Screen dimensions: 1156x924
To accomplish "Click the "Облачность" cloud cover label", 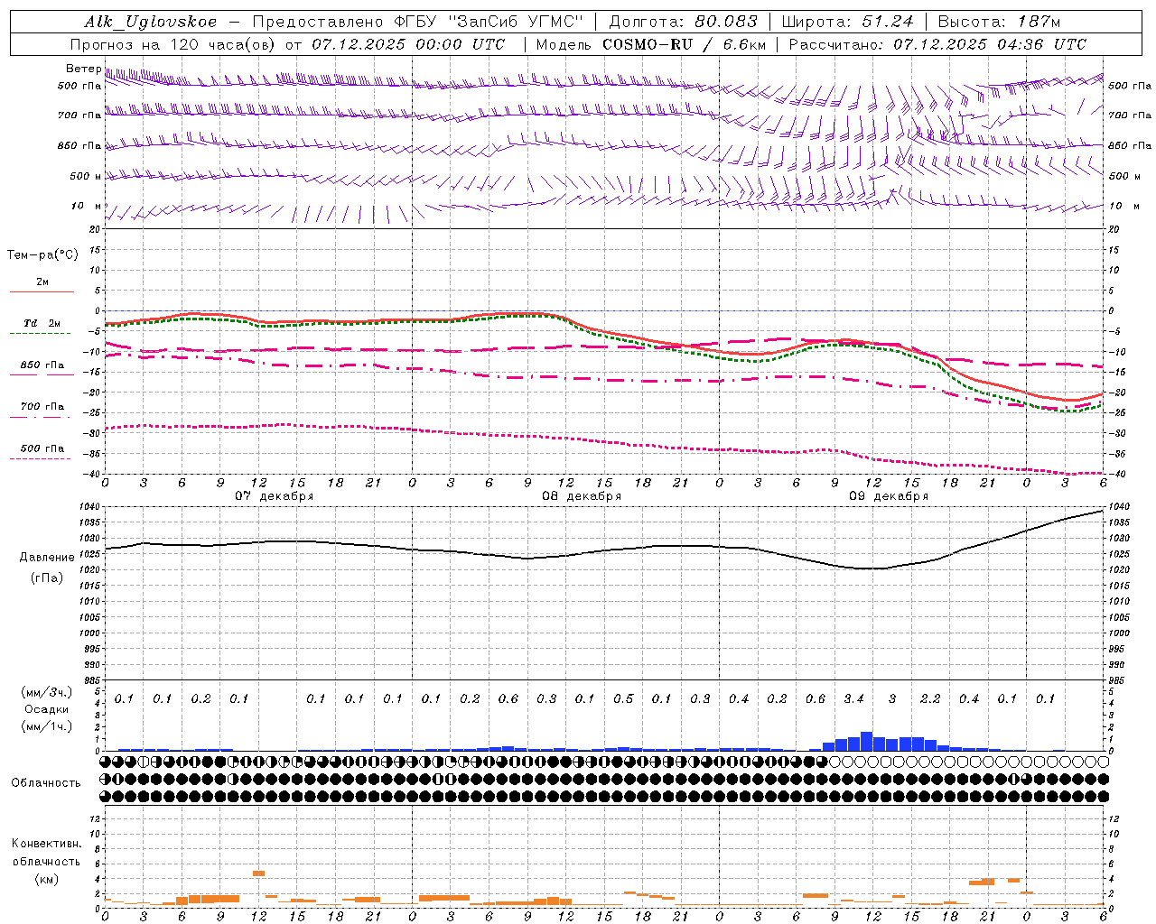I will pos(46,782).
